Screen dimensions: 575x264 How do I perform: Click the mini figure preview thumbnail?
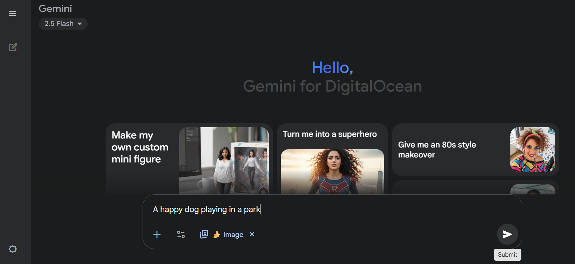pyautogui.click(x=224, y=161)
